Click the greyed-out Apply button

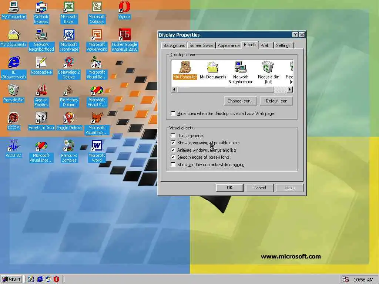tap(289, 188)
